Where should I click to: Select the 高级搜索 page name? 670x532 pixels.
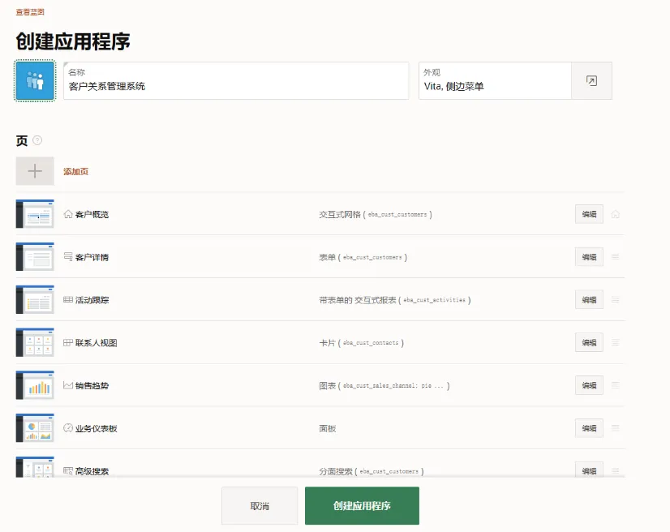pyautogui.click(x=92, y=471)
